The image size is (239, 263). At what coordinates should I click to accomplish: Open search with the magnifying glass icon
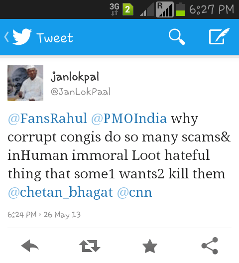[x=177, y=37]
